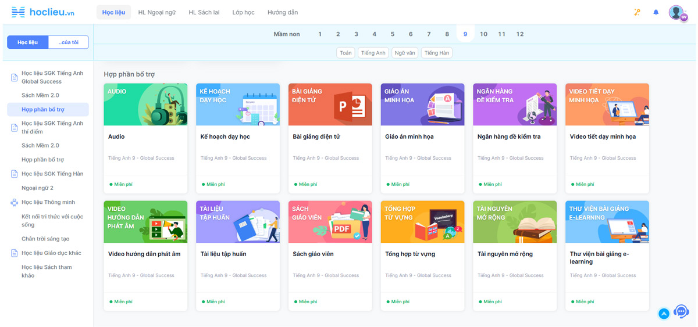Filter by the Tiếng Anh subject
698x327 pixels.
pyautogui.click(x=373, y=53)
